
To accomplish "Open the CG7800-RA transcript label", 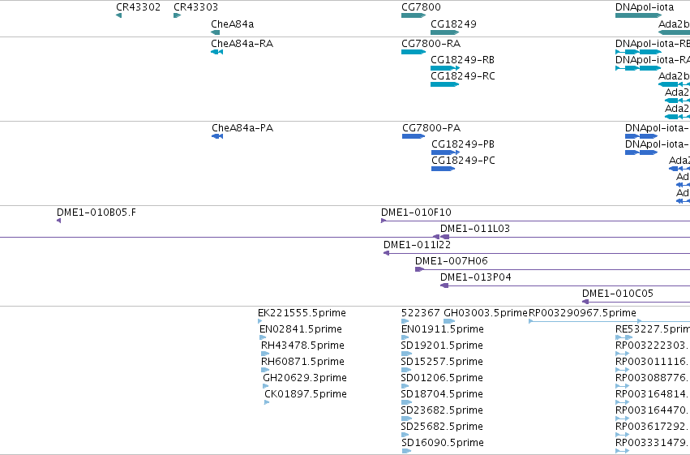I will pyautogui.click(x=431, y=44).
